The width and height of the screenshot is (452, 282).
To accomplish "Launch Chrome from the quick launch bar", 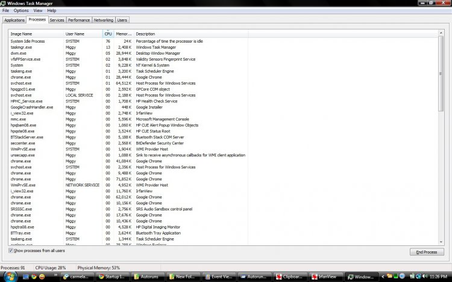I will tap(34, 277).
